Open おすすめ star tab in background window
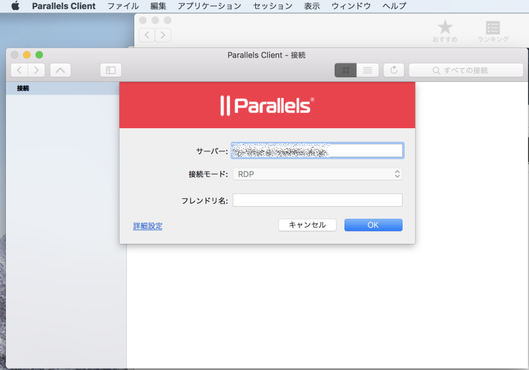529x370 pixels. click(x=445, y=31)
